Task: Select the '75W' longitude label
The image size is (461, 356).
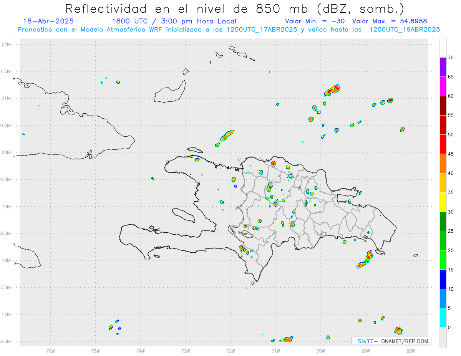Action: tap(96, 351)
